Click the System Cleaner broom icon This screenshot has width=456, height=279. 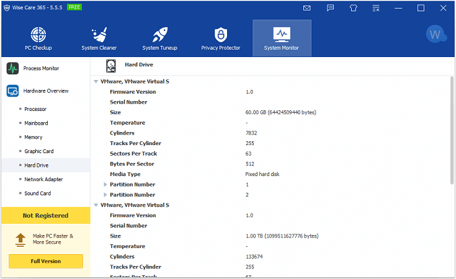99,35
